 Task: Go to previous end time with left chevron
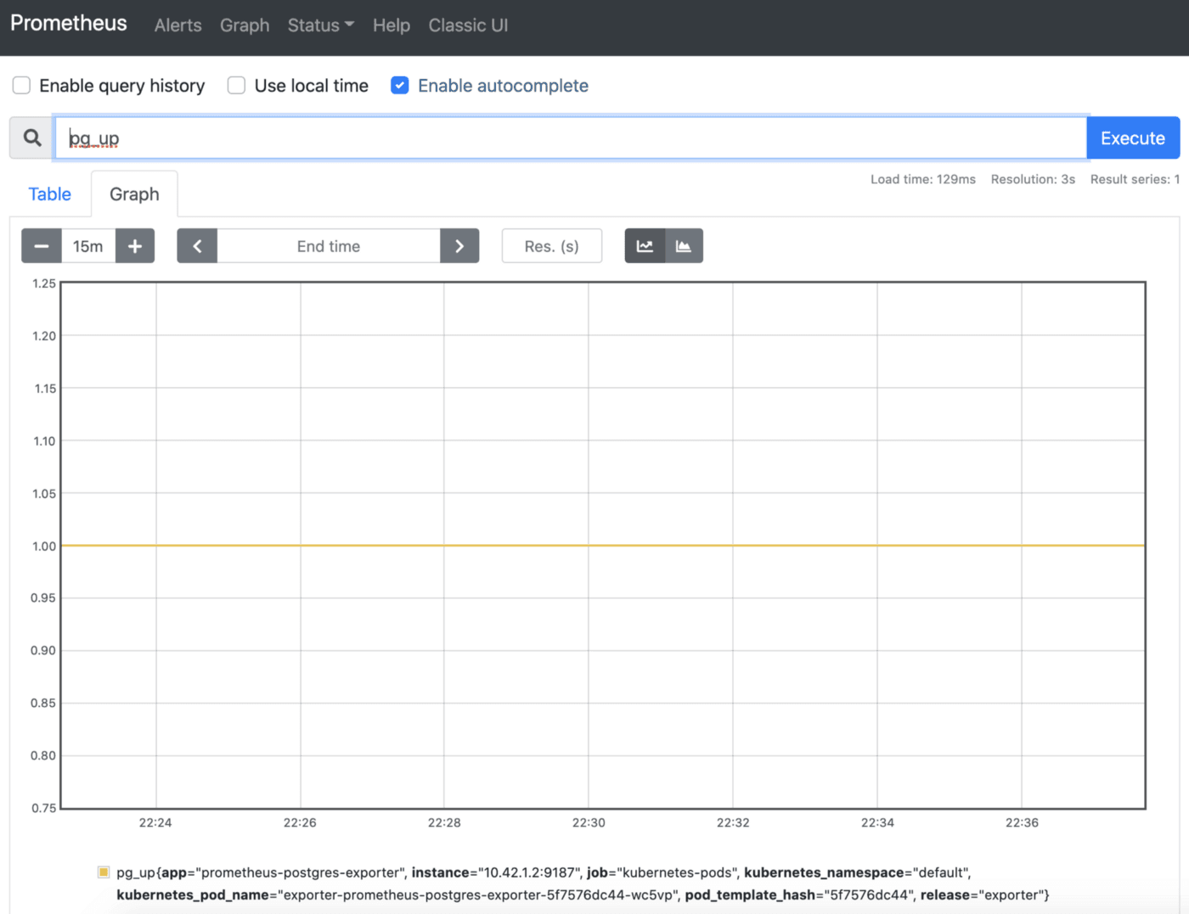(x=197, y=246)
